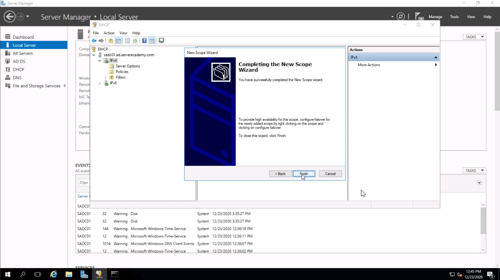Click the Refresh icon in the DHCP toolbar
The width and height of the screenshot is (500, 280).
135,40
